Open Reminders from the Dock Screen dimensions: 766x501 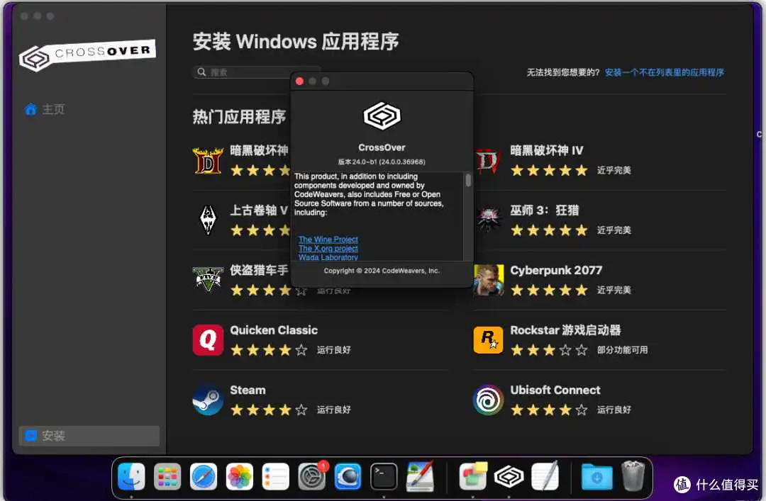(x=275, y=477)
